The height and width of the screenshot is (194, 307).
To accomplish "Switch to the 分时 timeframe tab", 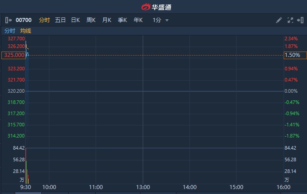I will pos(44,20).
